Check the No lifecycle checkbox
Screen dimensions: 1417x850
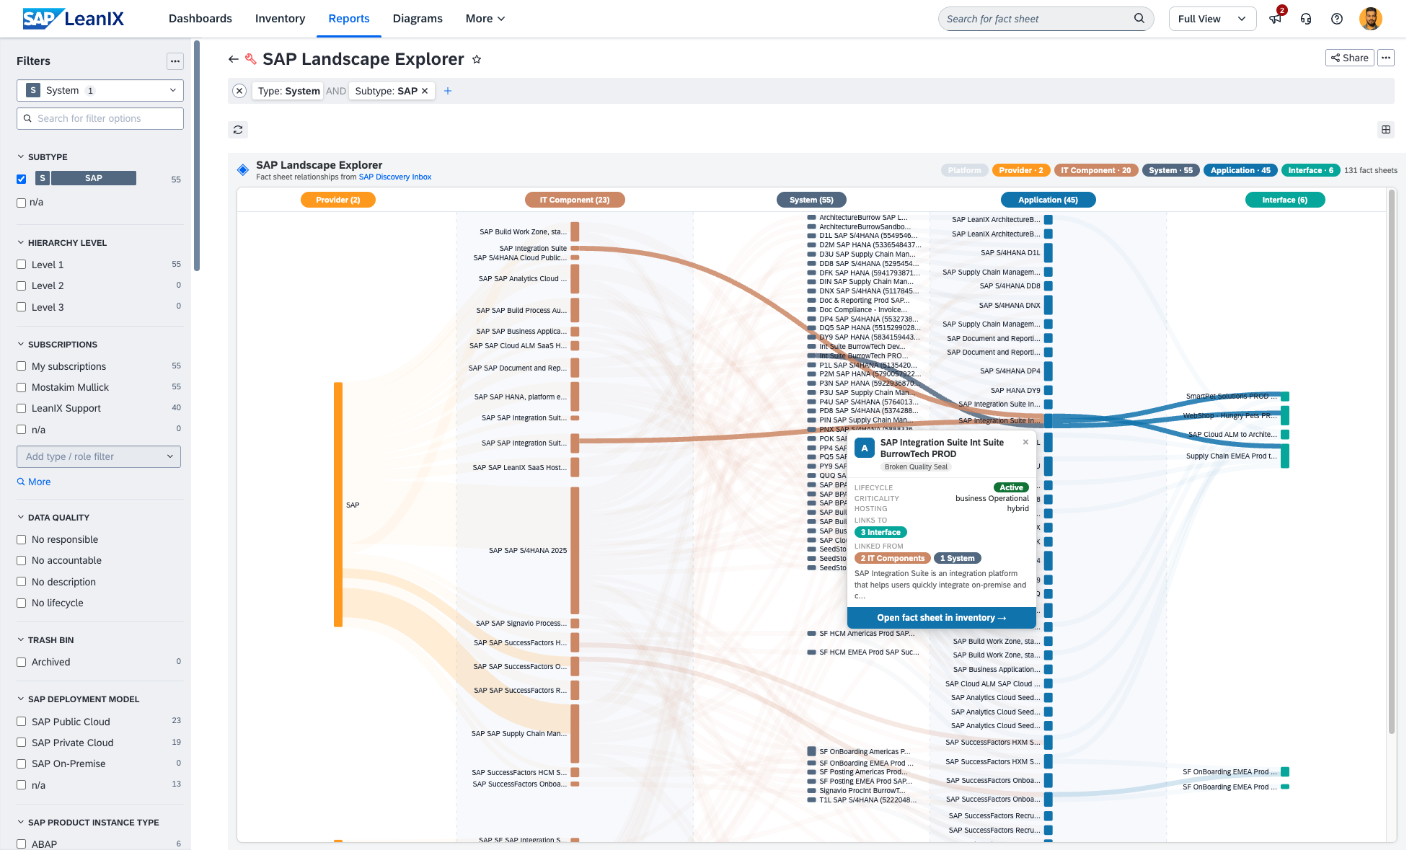pyautogui.click(x=22, y=603)
